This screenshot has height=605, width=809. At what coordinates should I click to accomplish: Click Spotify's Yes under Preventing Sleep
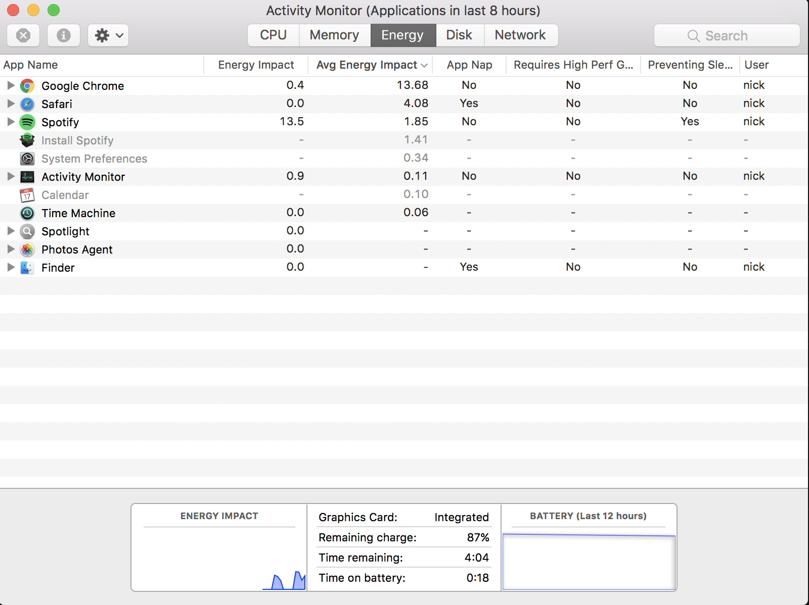tap(690, 121)
